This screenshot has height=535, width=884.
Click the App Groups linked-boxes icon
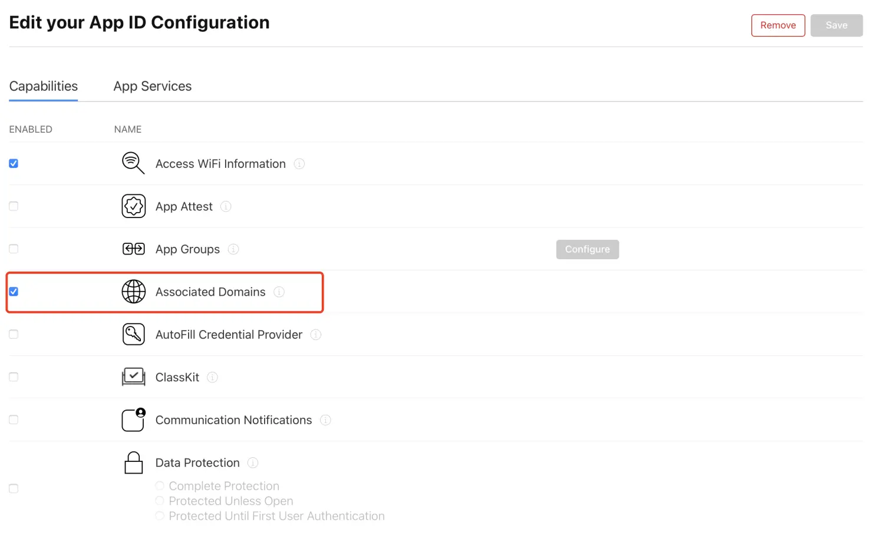[133, 249]
